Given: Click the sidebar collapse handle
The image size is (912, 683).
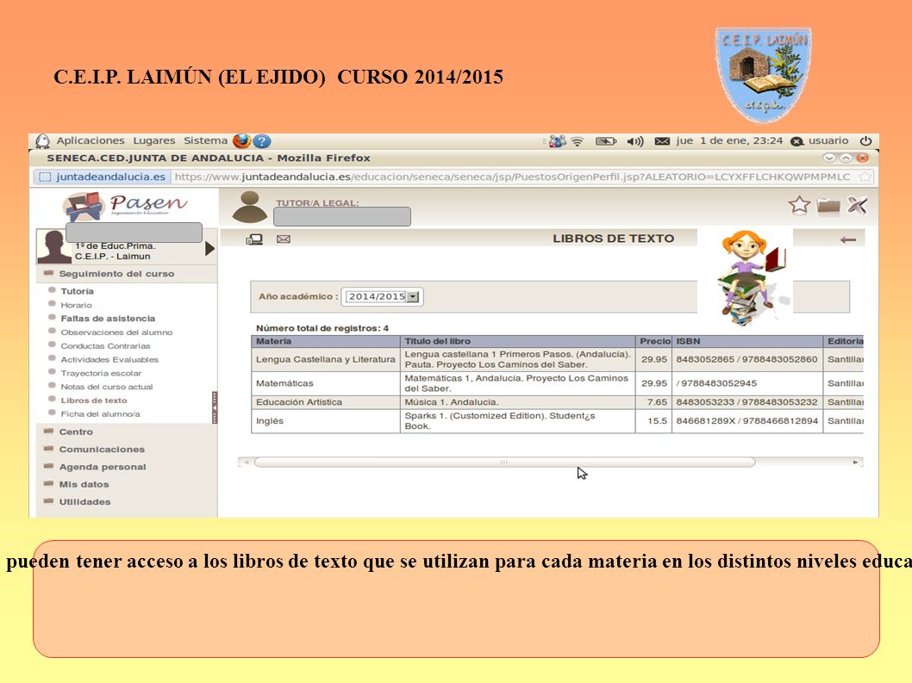Looking at the screenshot, I should [215, 407].
